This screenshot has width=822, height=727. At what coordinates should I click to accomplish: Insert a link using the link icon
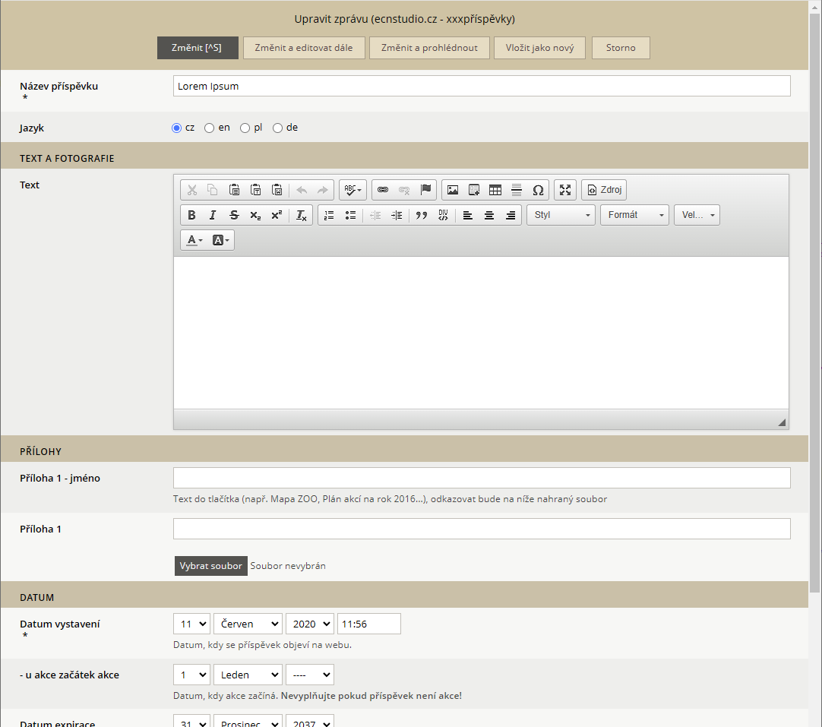383,190
